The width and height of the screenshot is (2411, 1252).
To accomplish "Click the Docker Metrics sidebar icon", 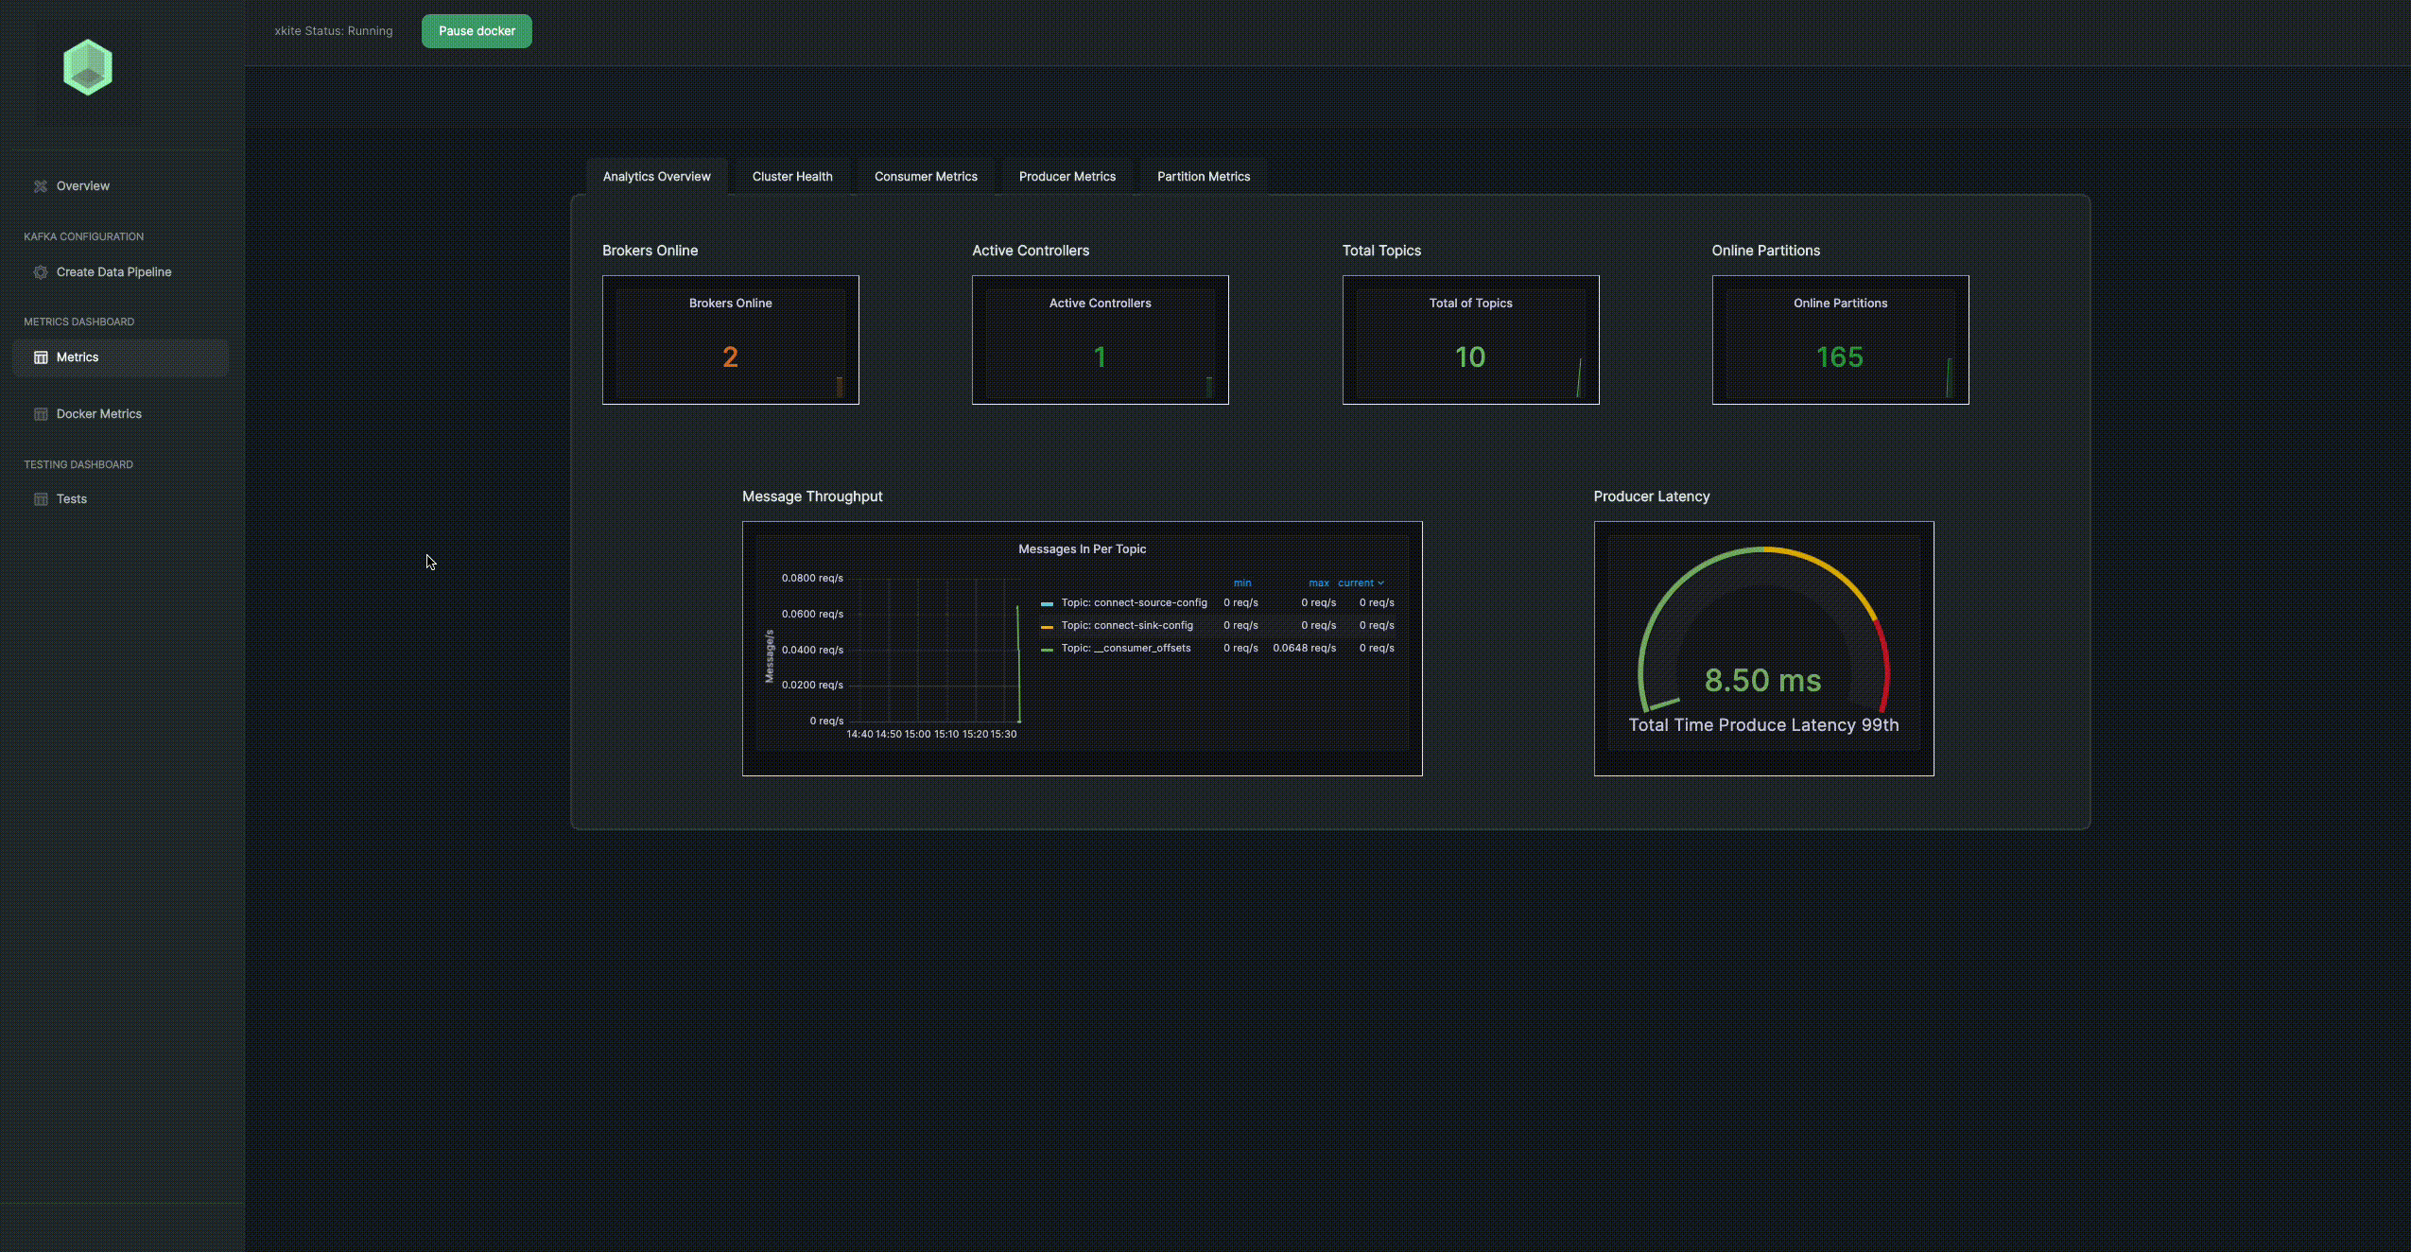I will click(x=41, y=414).
